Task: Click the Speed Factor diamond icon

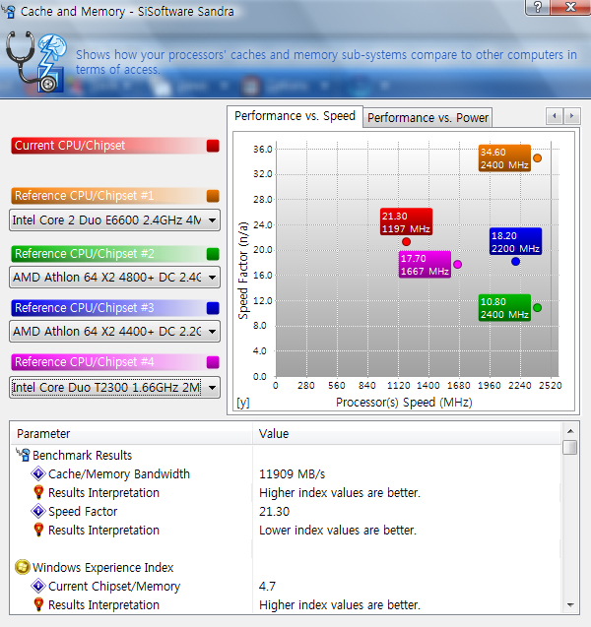Action: click(38, 511)
